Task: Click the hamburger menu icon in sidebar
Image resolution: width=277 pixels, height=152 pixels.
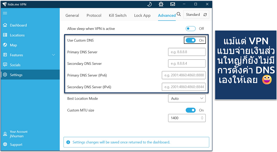Action: 5,13
